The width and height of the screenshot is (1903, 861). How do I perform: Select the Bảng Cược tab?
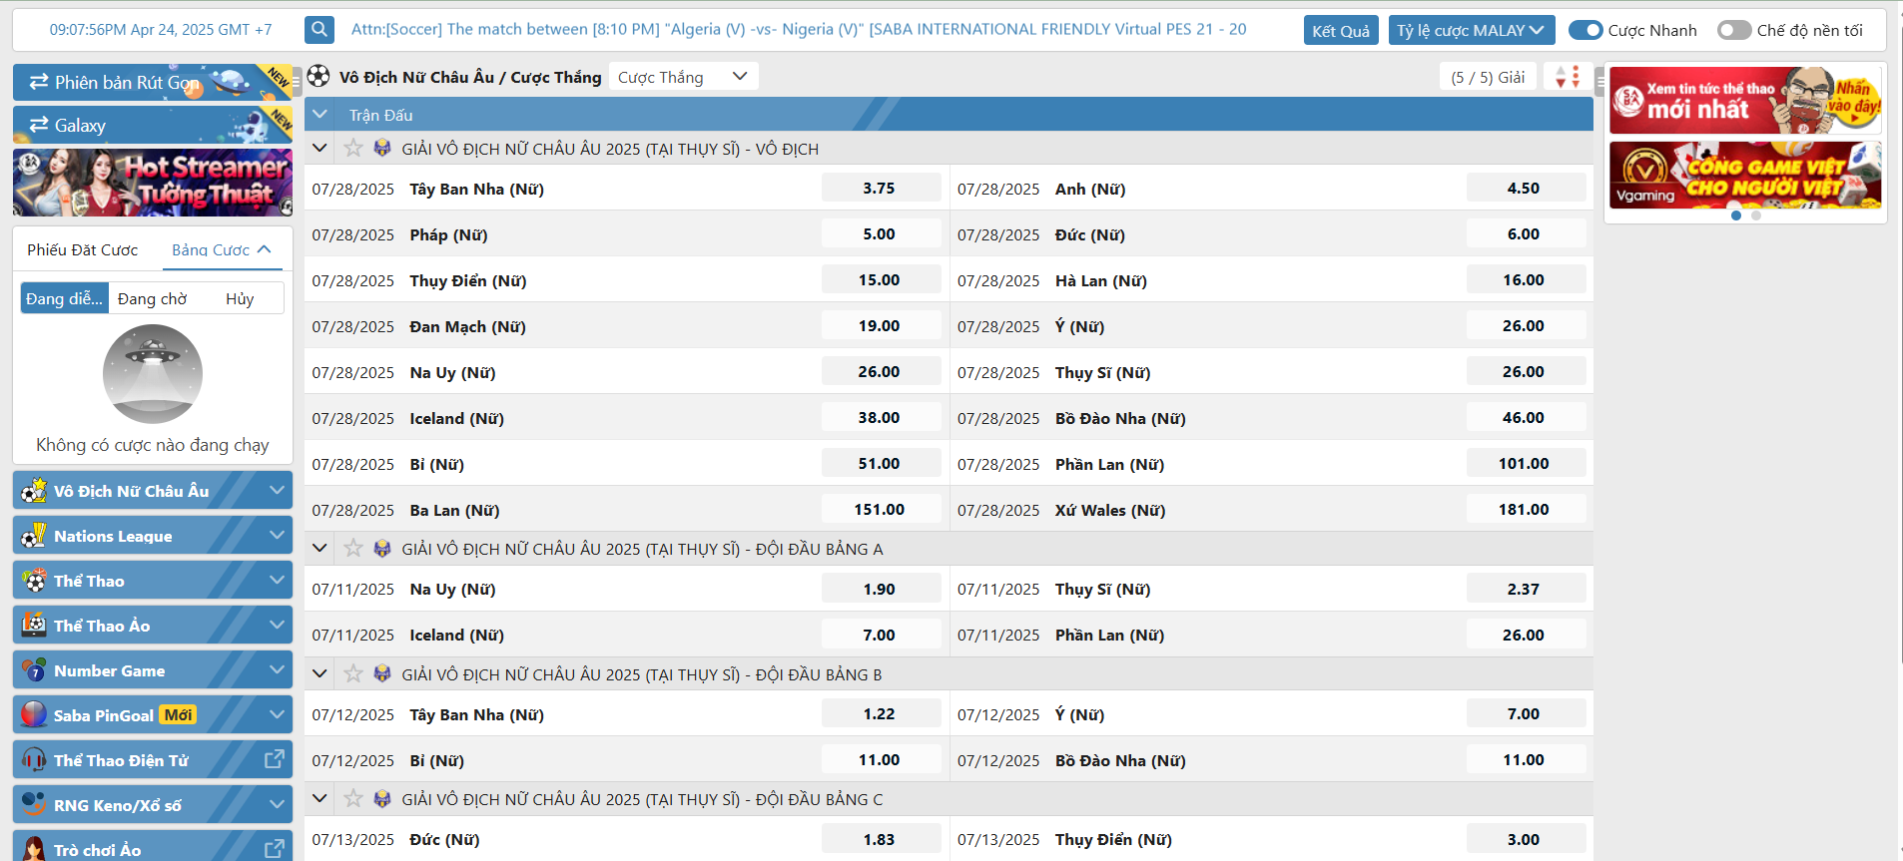222,249
